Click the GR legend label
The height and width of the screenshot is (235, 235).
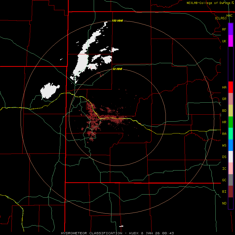tap(224, 99)
